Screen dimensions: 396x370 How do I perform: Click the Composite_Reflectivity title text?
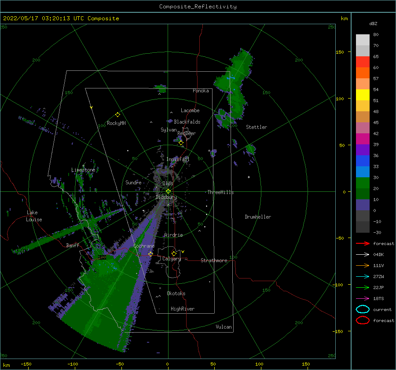click(x=198, y=7)
